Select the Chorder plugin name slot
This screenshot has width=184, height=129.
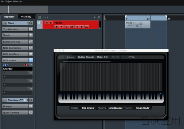18,69
